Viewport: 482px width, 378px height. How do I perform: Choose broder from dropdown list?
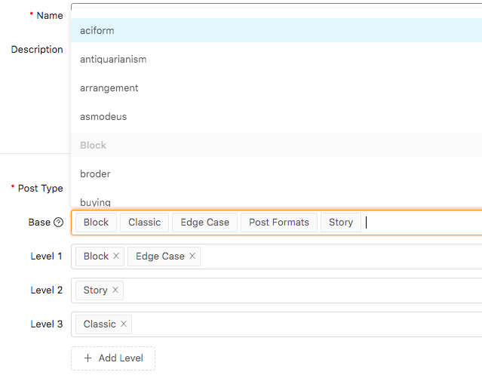[95, 174]
